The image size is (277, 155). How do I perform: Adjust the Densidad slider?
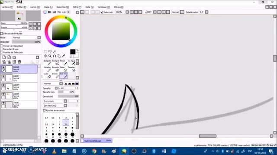[x=68, y=96]
